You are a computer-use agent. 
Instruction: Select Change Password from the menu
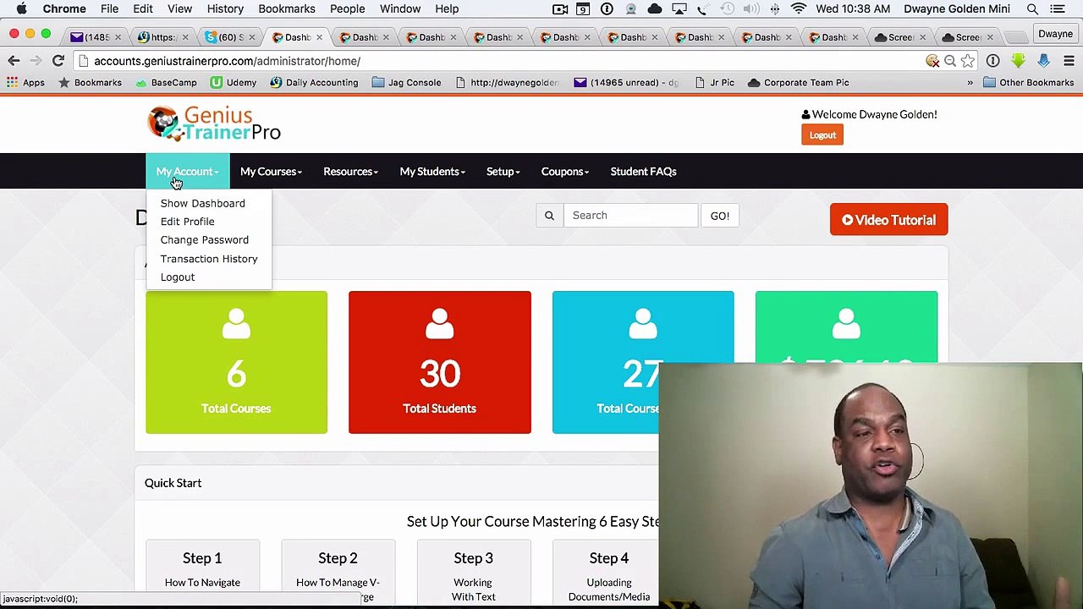point(205,240)
